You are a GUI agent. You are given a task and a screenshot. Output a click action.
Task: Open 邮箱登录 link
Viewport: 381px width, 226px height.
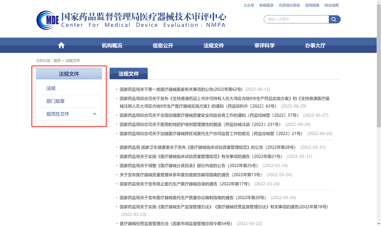pos(266,5)
